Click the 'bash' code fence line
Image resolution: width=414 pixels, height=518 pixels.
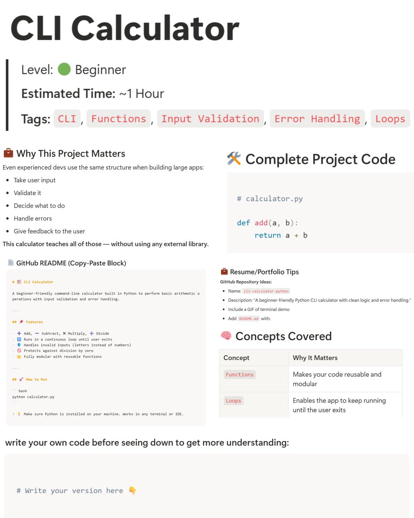19,391
